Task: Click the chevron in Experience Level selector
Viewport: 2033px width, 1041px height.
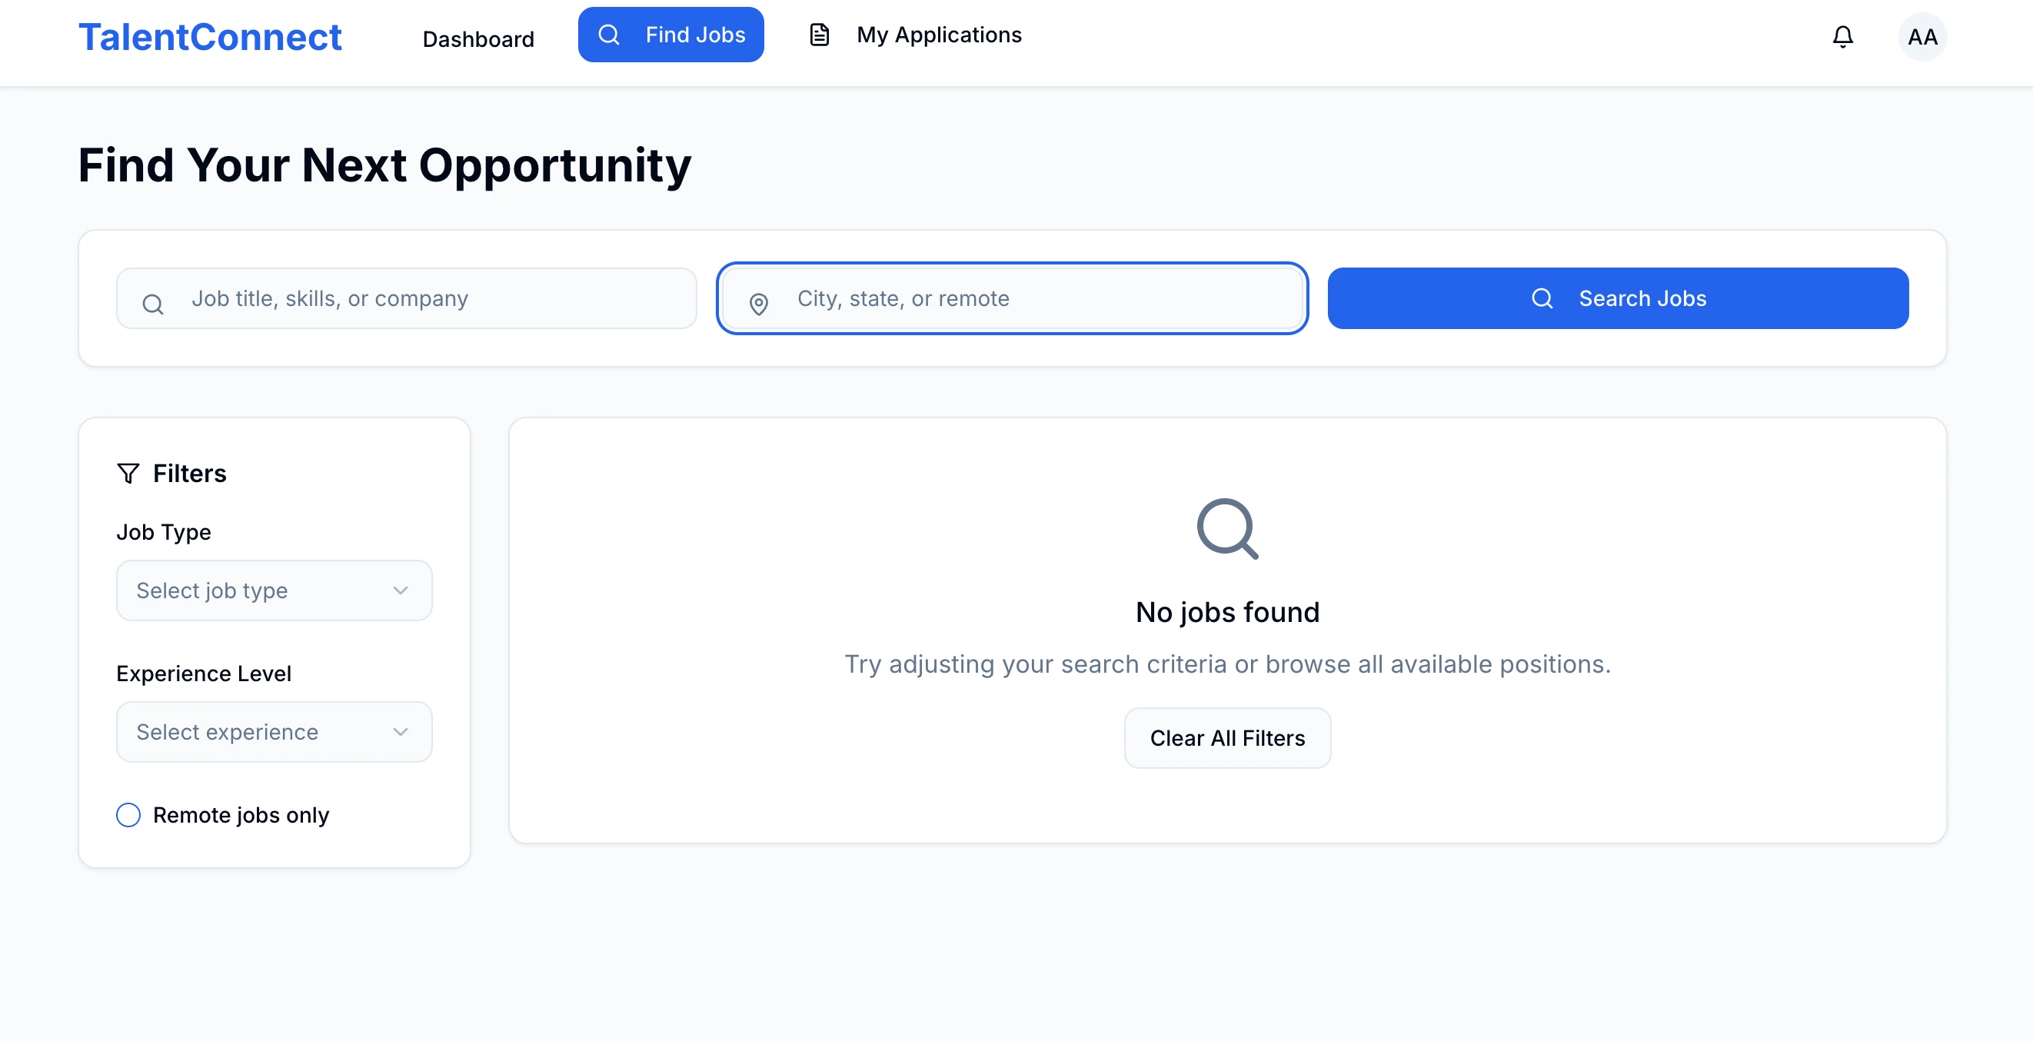Action: click(401, 732)
